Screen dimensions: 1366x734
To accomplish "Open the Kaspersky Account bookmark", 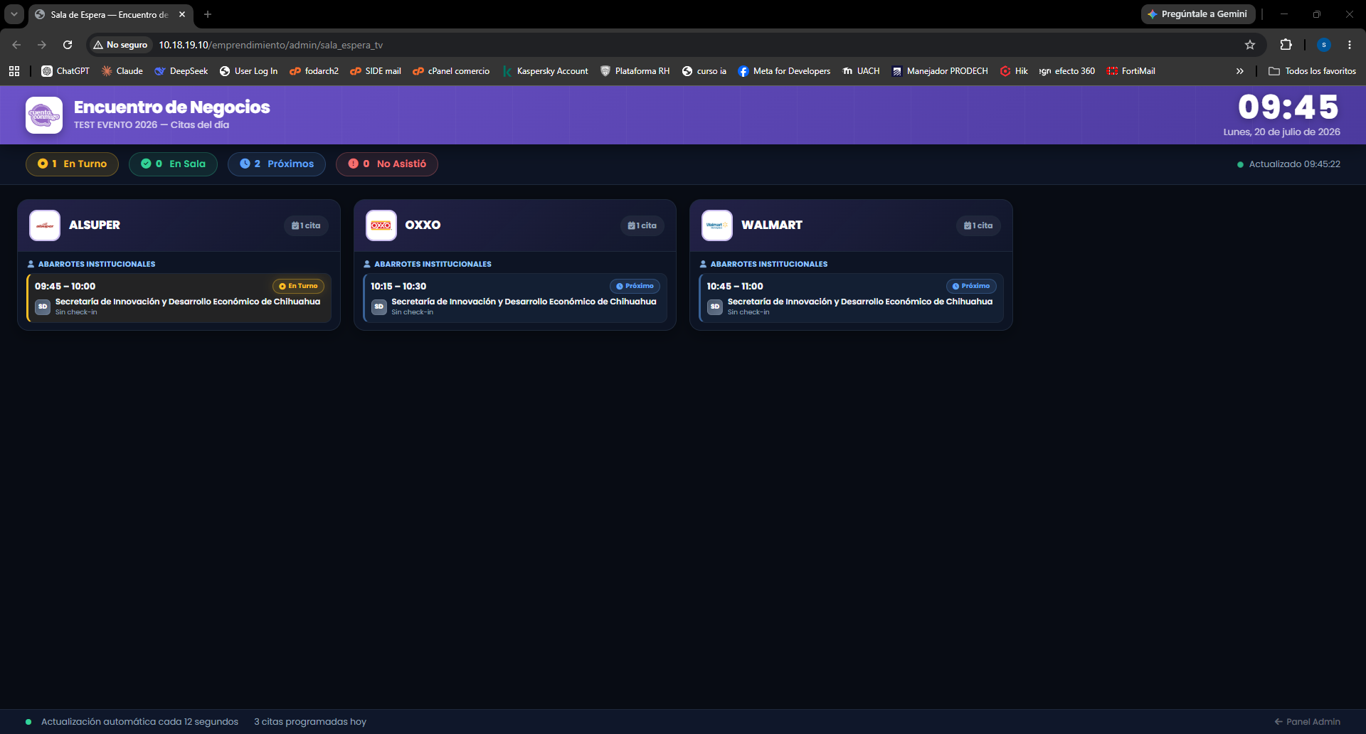I will point(545,71).
